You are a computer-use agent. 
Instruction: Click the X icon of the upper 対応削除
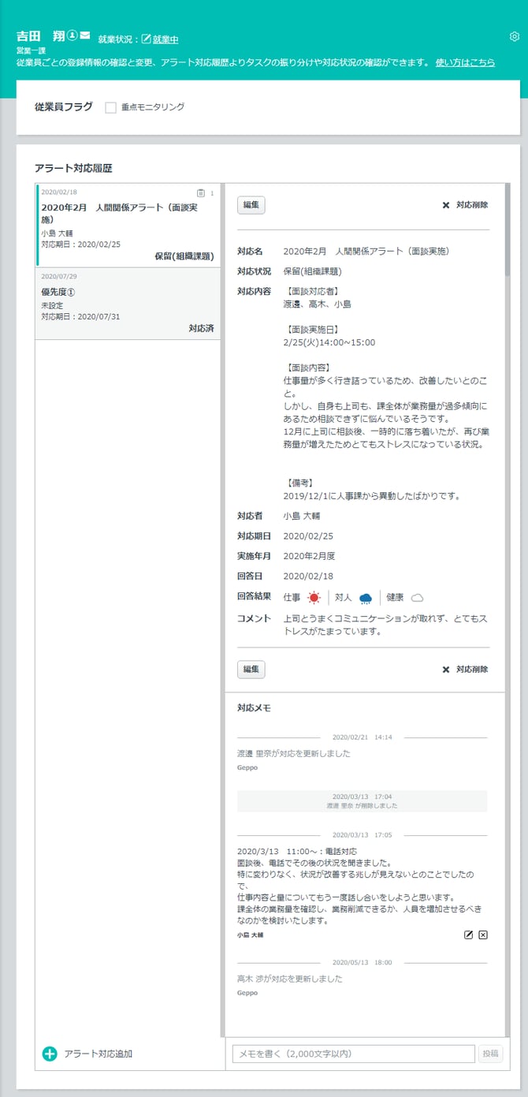445,205
